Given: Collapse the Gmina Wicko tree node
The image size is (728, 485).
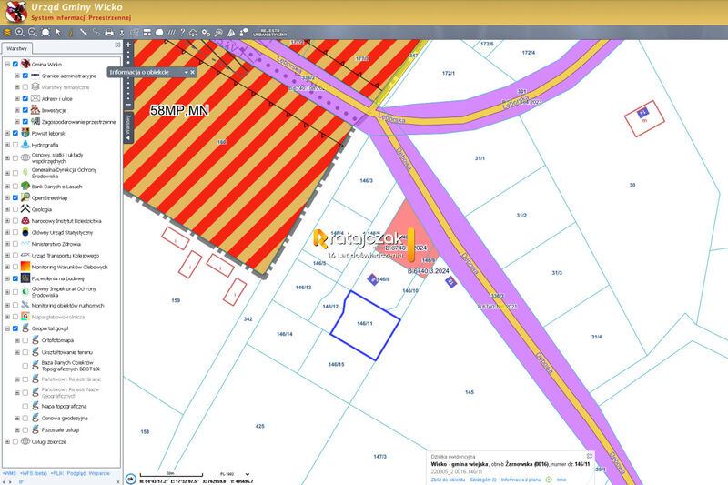Looking at the screenshot, I should pyautogui.click(x=7, y=64).
